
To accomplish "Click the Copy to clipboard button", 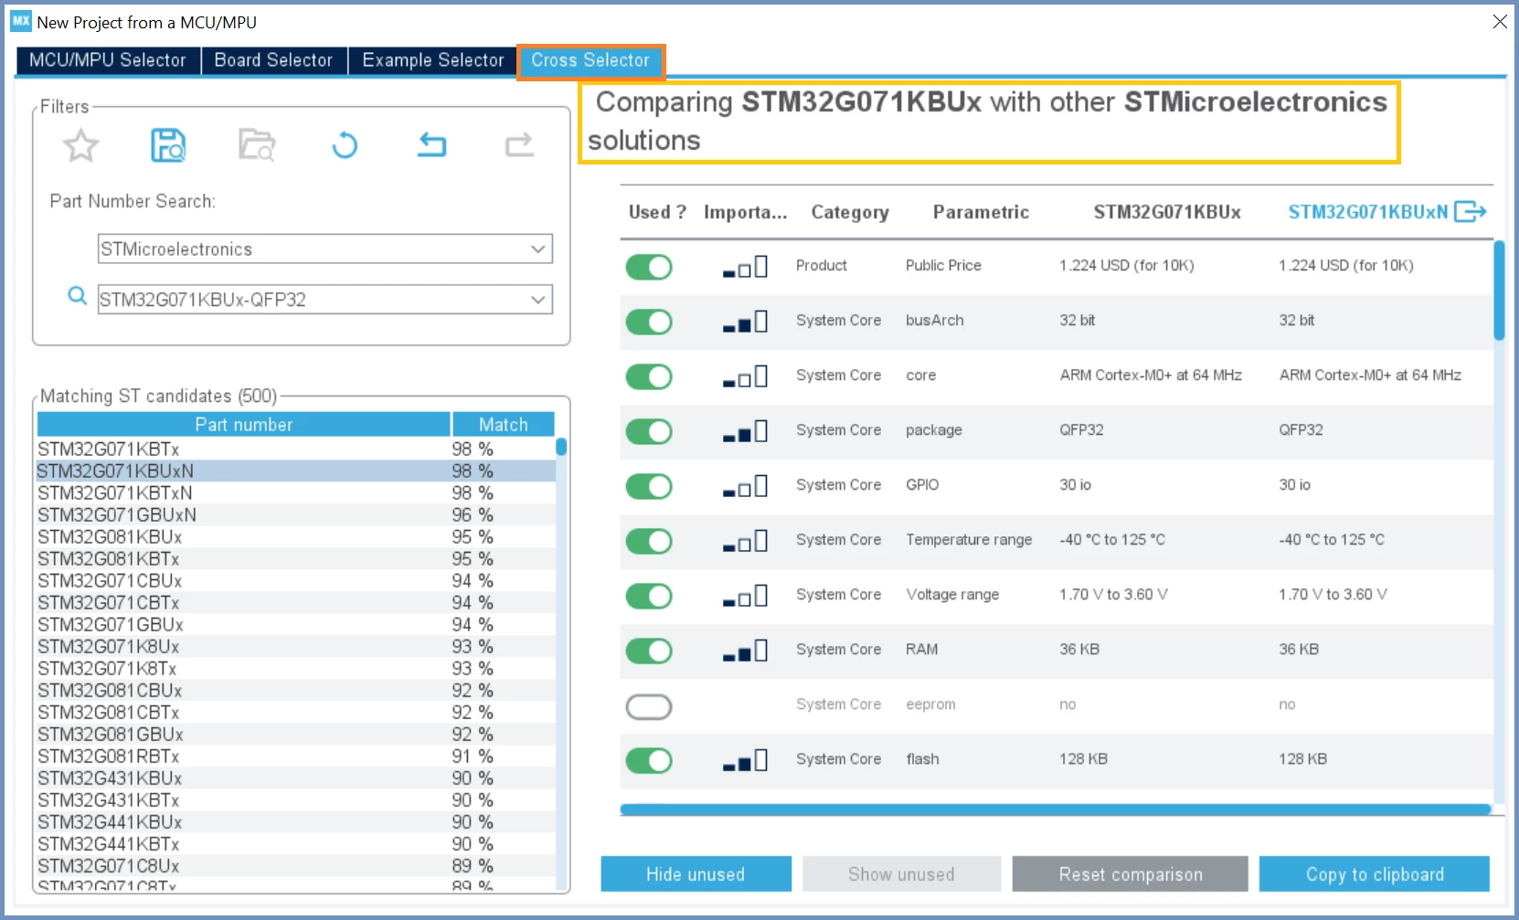I will click(1375, 874).
